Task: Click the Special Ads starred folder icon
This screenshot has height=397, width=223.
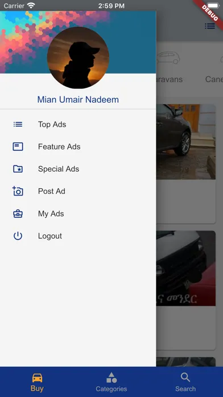Action: pos(18,169)
